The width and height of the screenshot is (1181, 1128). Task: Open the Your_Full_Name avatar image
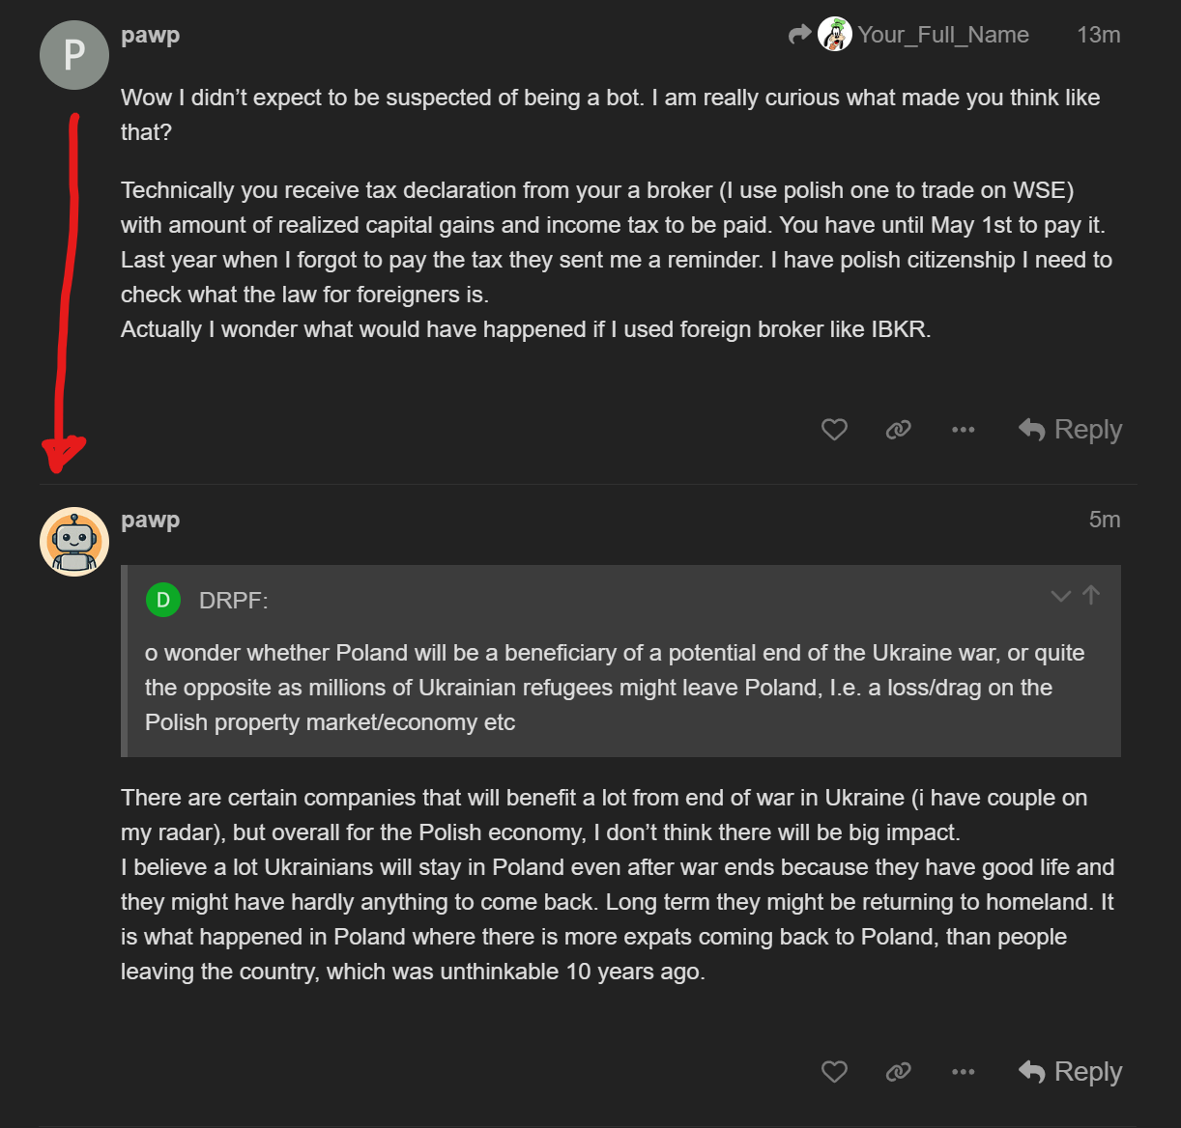tap(835, 35)
